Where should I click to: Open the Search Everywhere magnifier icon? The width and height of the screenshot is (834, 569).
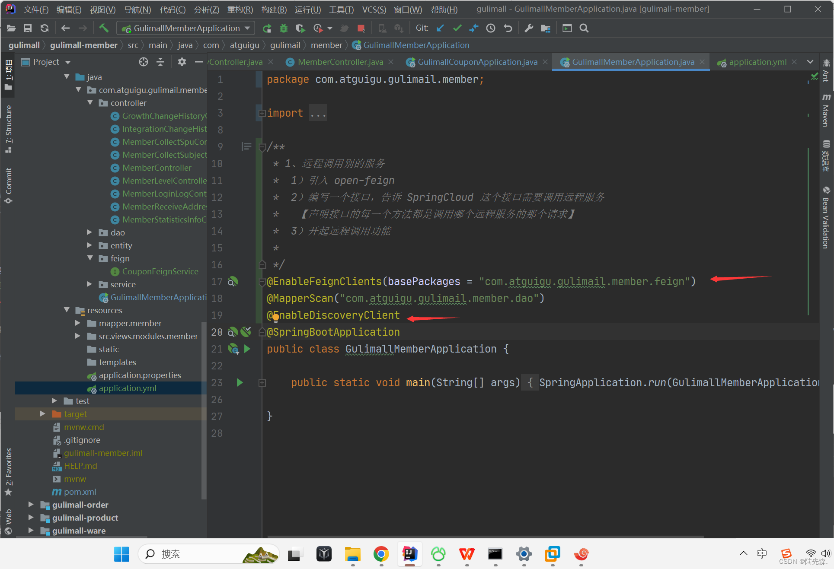point(584,28)
